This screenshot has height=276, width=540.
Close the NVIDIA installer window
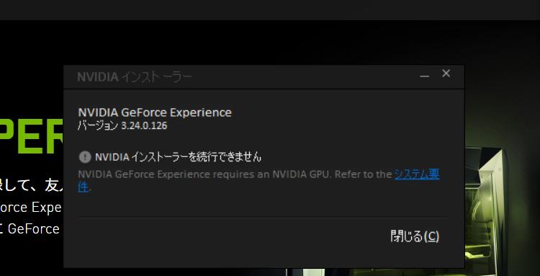pyautogui.click(x=446, y=73)
